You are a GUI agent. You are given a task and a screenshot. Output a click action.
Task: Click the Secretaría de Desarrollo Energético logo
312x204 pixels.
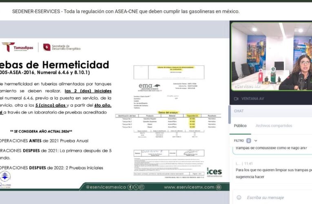coord(62,47)
